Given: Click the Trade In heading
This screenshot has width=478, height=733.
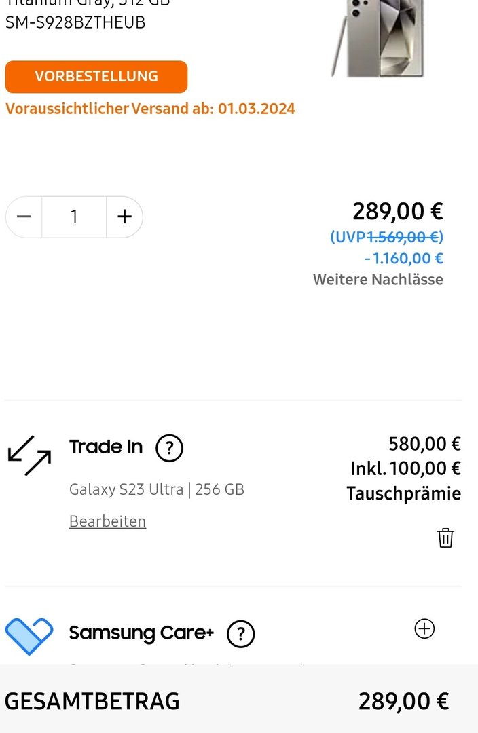Looking at the screenshot, I should pyautogui.click(x=106, y=447).
